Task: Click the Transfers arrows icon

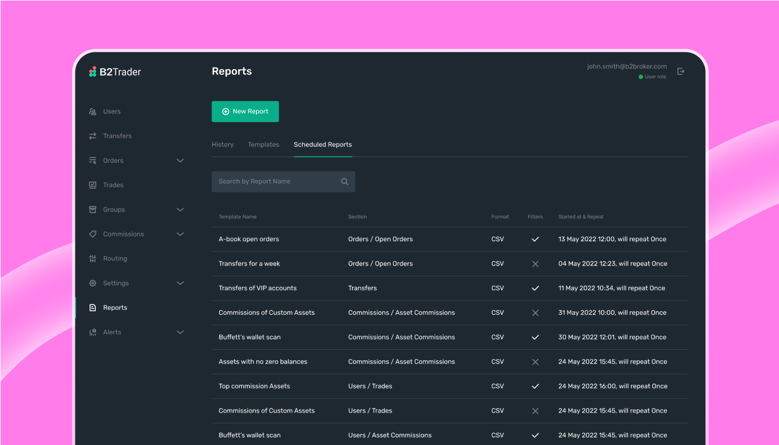Action: pyautogui.click(x=92, y=136)
